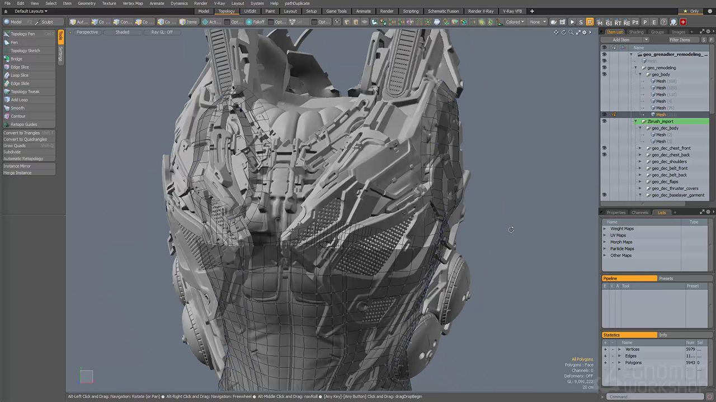Select the Topology Pen tool
Screen dimensions: 716x402
[x=22, y=34]
